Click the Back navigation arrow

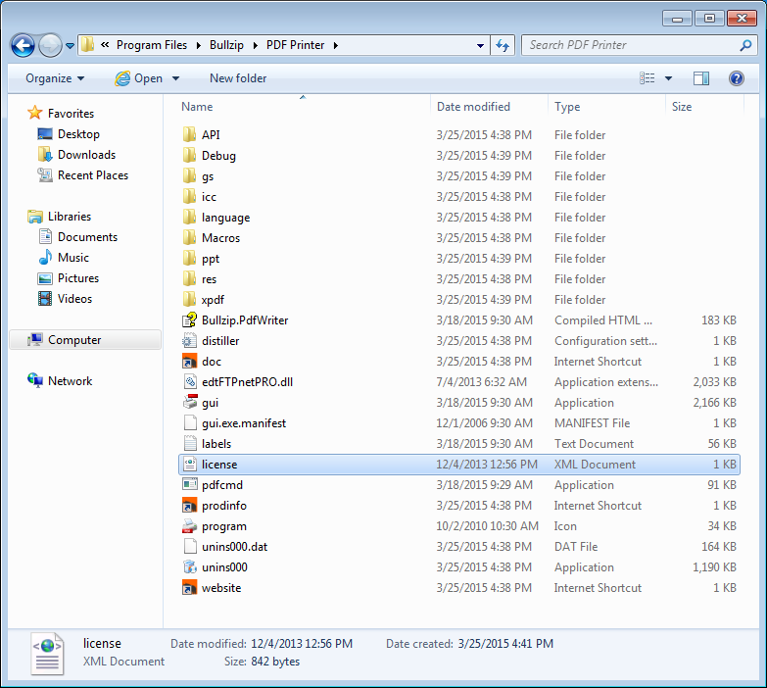(x=23, y=45)
